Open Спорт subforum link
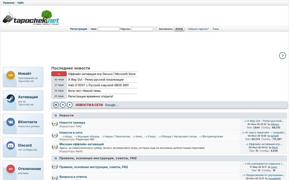Image resolution: width=289 pixels, height=180 pixels. (x=152, y=136)
